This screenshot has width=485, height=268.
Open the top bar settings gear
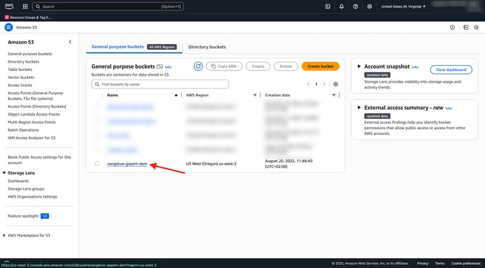click(370, 6)
